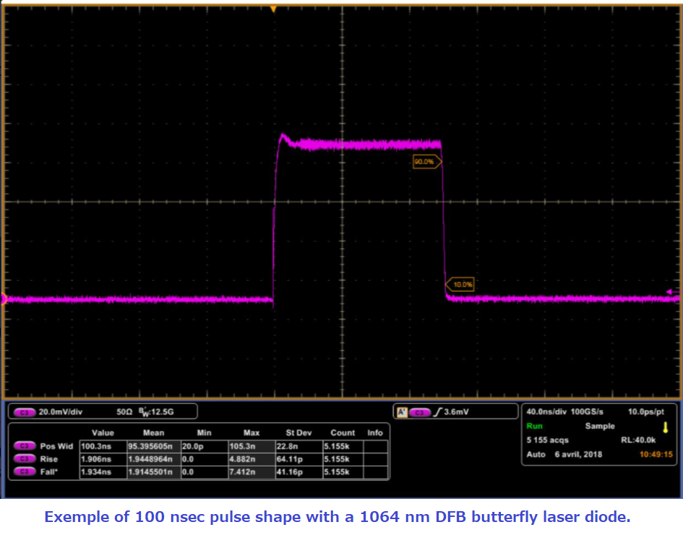Click the C1 badge in Pos Wid row
The height and width of the screenshot is (535, 683).
[x=24, y=446]
